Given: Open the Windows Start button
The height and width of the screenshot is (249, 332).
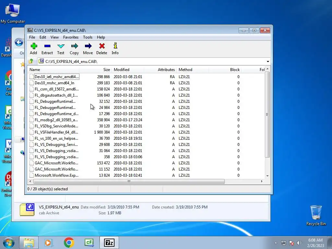Looking at the screenshot, I should click(x=9, y=243).
